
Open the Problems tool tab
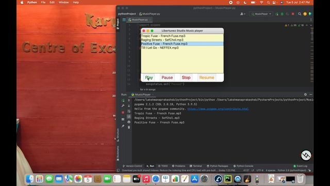click(178, 166)
